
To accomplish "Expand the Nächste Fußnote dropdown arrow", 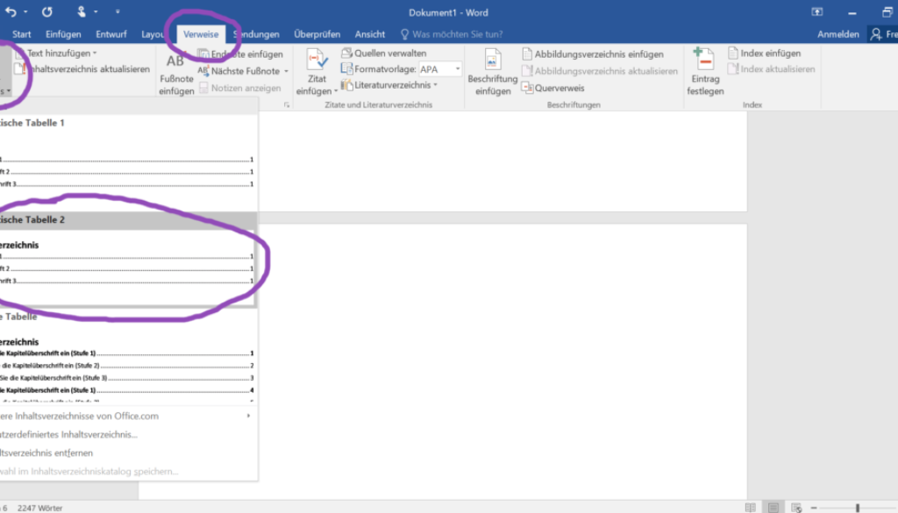I will [287, 71].
